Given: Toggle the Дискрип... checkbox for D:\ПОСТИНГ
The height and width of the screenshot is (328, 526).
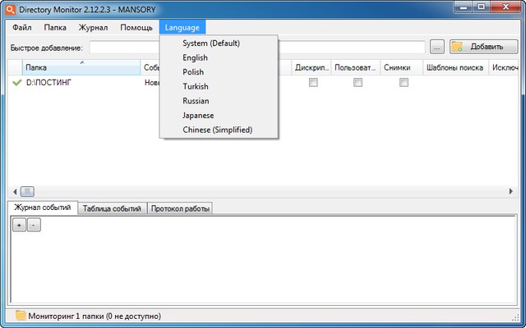Looking at the screenshot, I should 312,83.
